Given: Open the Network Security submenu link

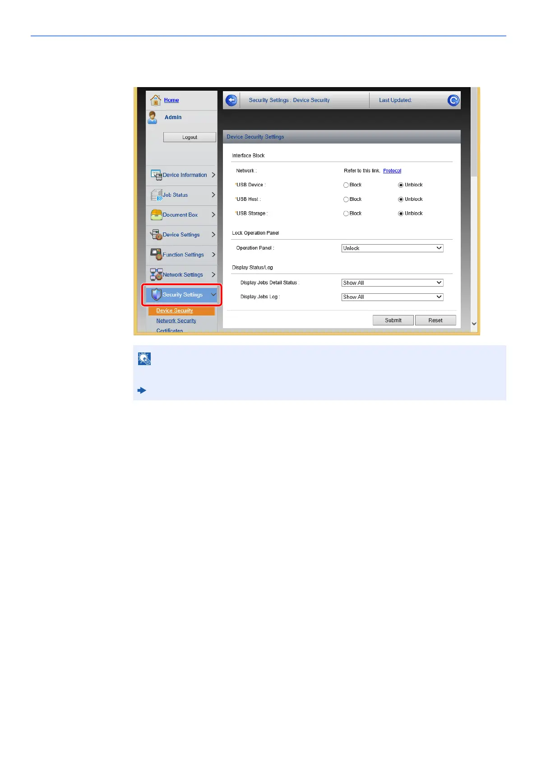Looking at the screenshot, I should pos(176,321).
